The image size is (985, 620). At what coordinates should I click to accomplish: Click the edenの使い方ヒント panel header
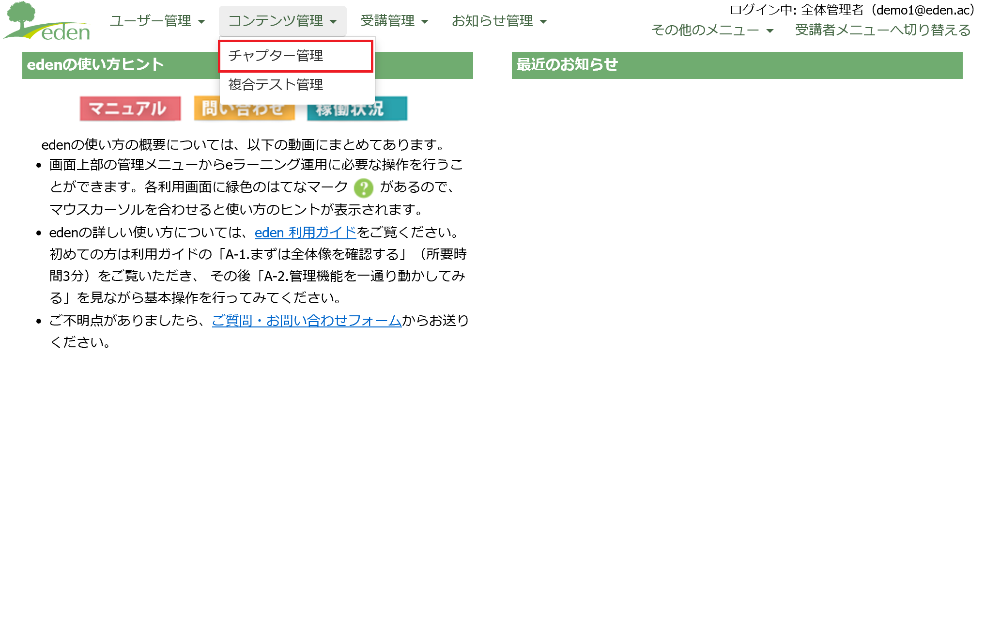[96, 65]
